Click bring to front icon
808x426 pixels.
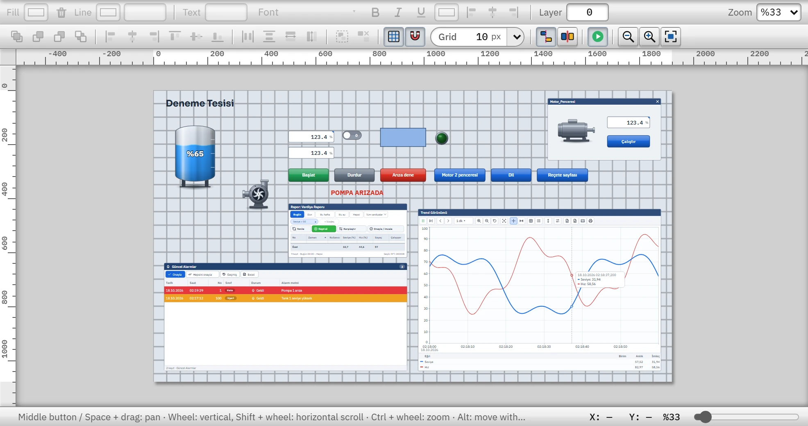click(17, 36)
